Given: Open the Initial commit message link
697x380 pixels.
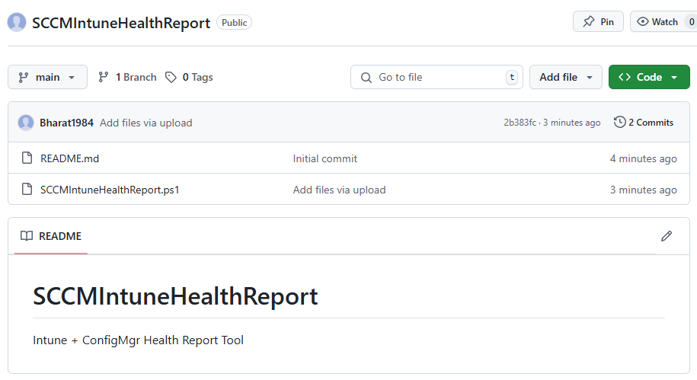Looking at the screenshot, I should pos(325,158).
